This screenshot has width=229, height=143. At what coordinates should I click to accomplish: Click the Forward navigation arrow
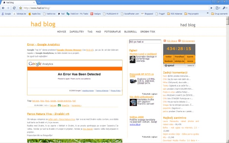8,8
